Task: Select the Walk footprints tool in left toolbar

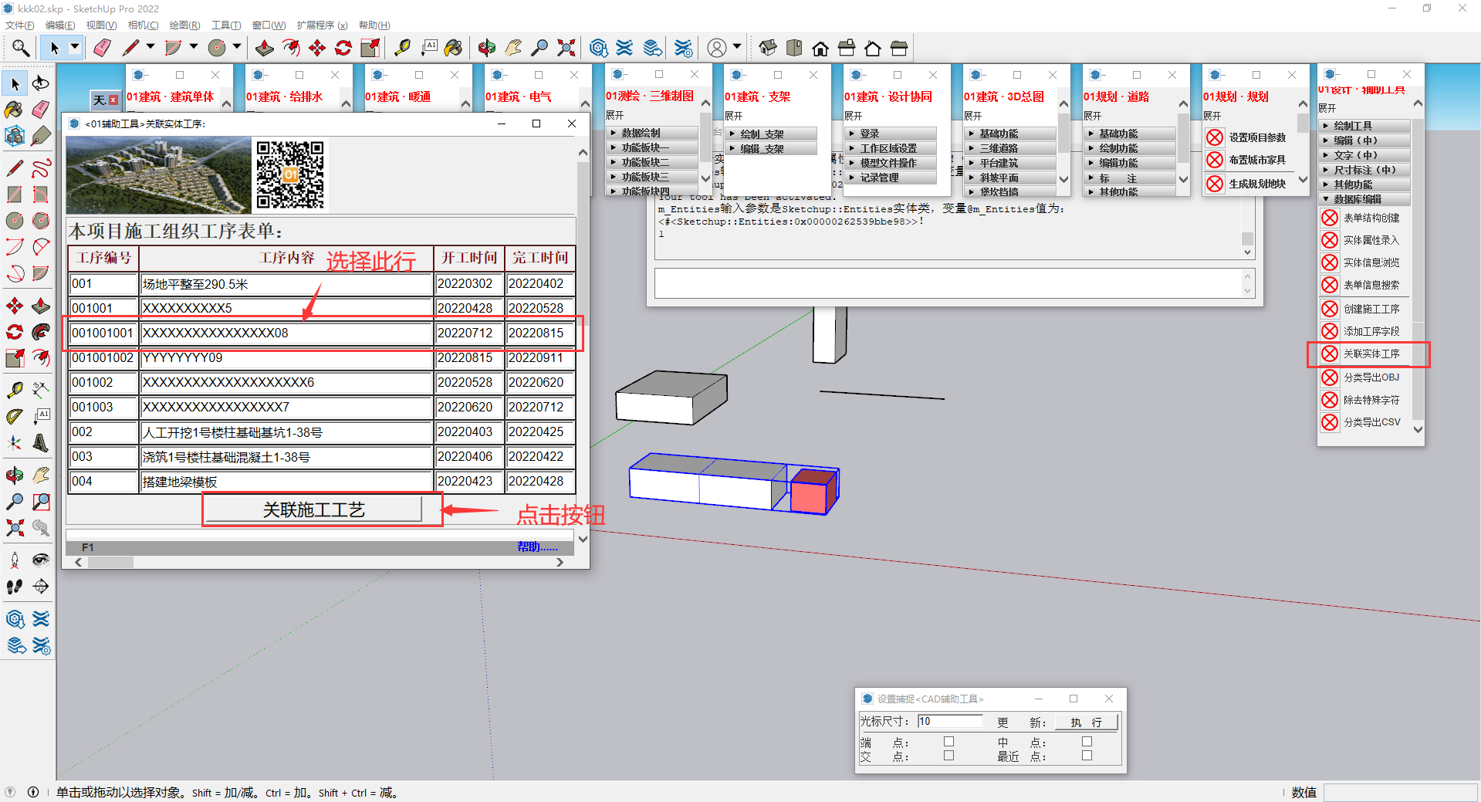Action: 15,587
